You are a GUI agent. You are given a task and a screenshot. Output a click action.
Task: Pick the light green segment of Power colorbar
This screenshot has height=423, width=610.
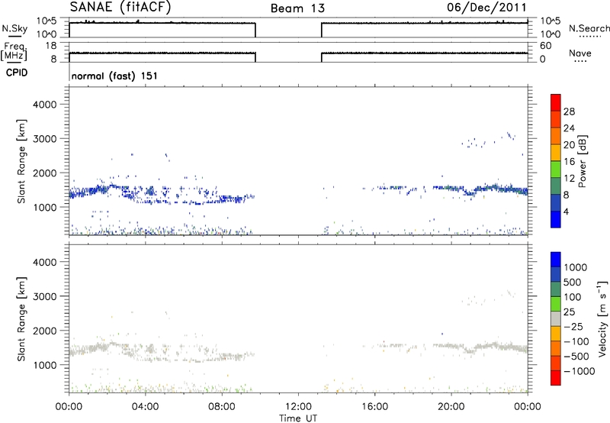[556, 170]
